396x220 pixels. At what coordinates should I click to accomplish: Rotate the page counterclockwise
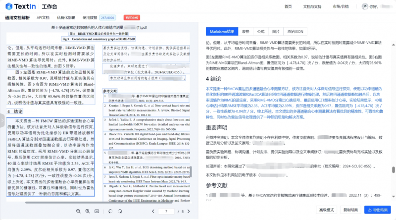110,211
